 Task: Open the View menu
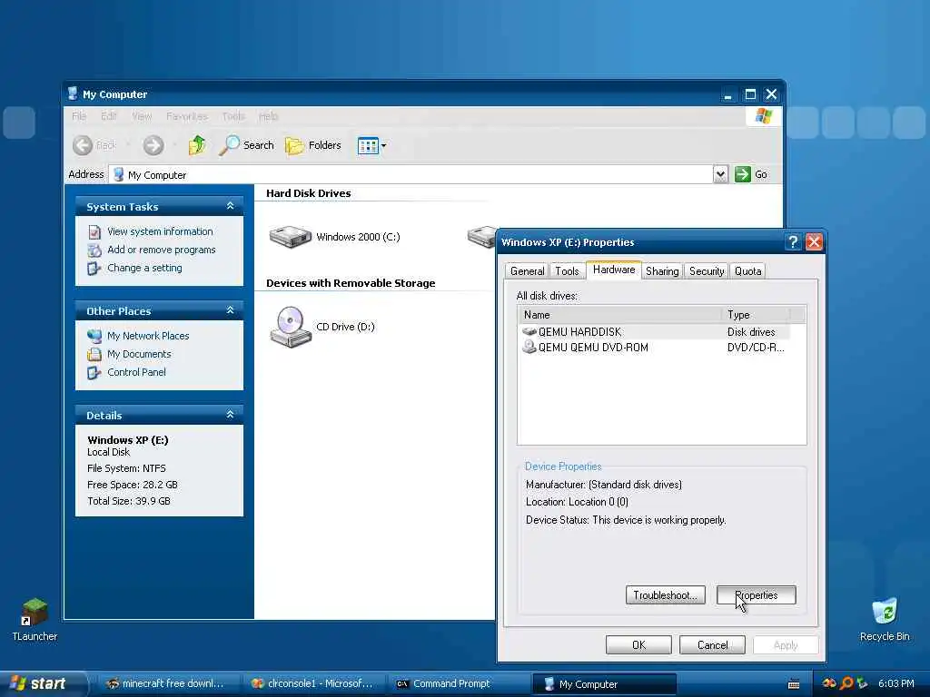point(142,116)
